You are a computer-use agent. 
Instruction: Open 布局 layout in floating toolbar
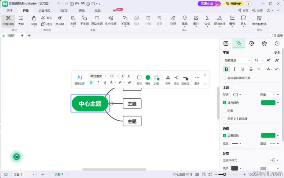click(x=168, y=79)
